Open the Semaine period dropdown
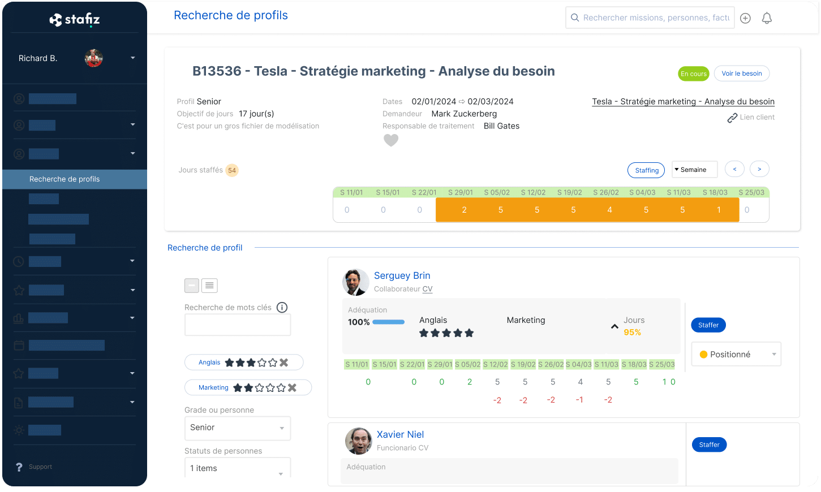This screenshot has height=492, width=821. click(694, 170)
